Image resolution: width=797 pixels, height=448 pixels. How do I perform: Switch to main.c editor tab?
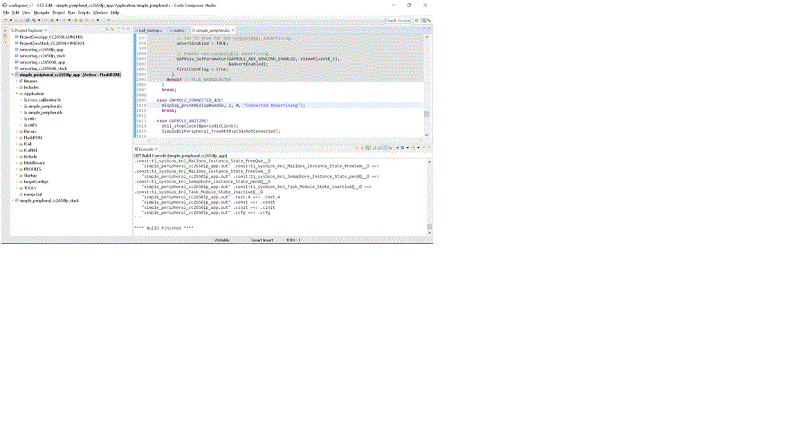pos(178,30)
